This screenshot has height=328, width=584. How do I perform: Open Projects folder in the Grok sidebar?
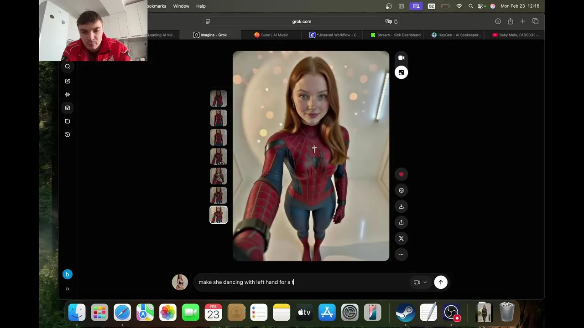pos(68,121)
